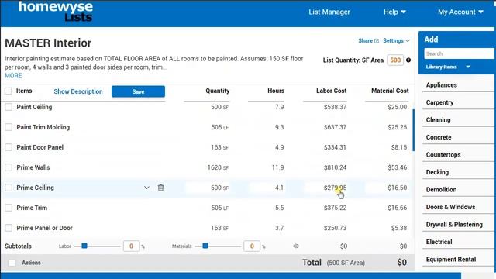Check the Prime Trim checkbox
The width and height of the screenshot is (496, 279).
(x=9, y=208)
